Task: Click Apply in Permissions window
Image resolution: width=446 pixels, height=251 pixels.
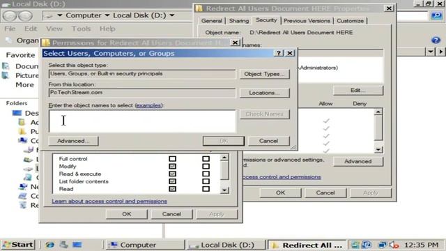Action: pos(217,214)
